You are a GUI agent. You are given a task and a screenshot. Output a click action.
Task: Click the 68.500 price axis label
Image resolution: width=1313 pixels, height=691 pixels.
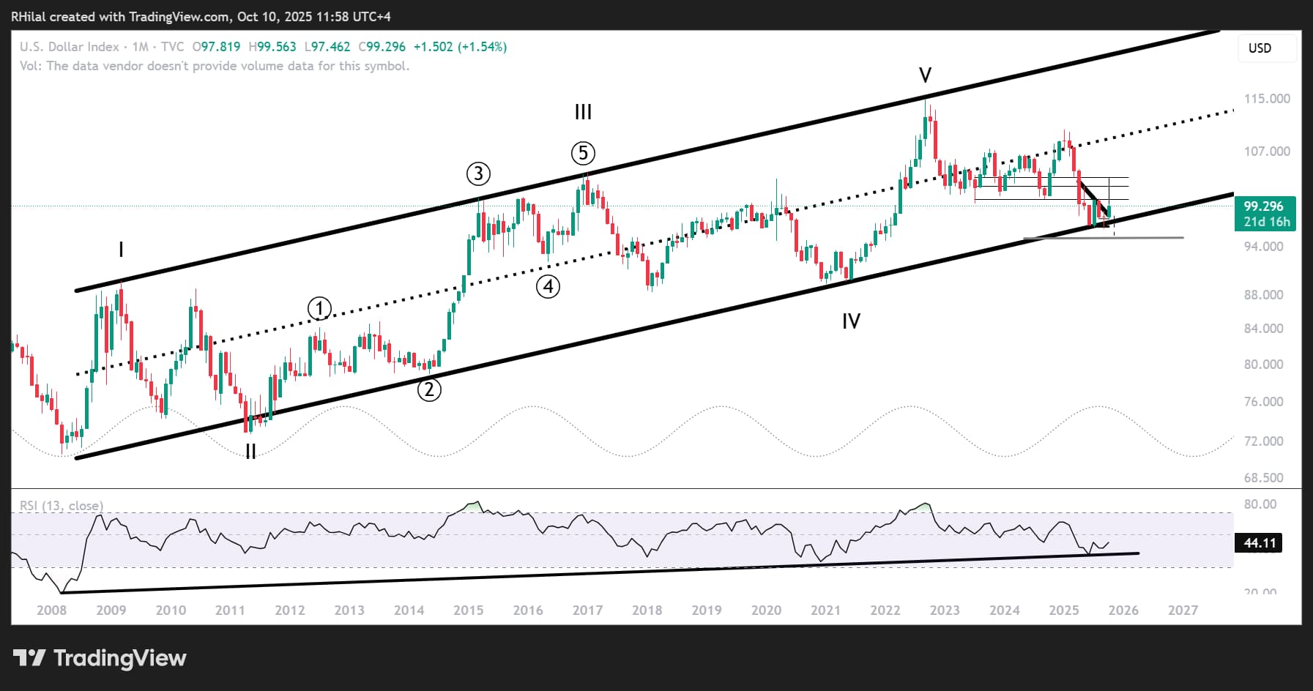tap(1264, 478)
